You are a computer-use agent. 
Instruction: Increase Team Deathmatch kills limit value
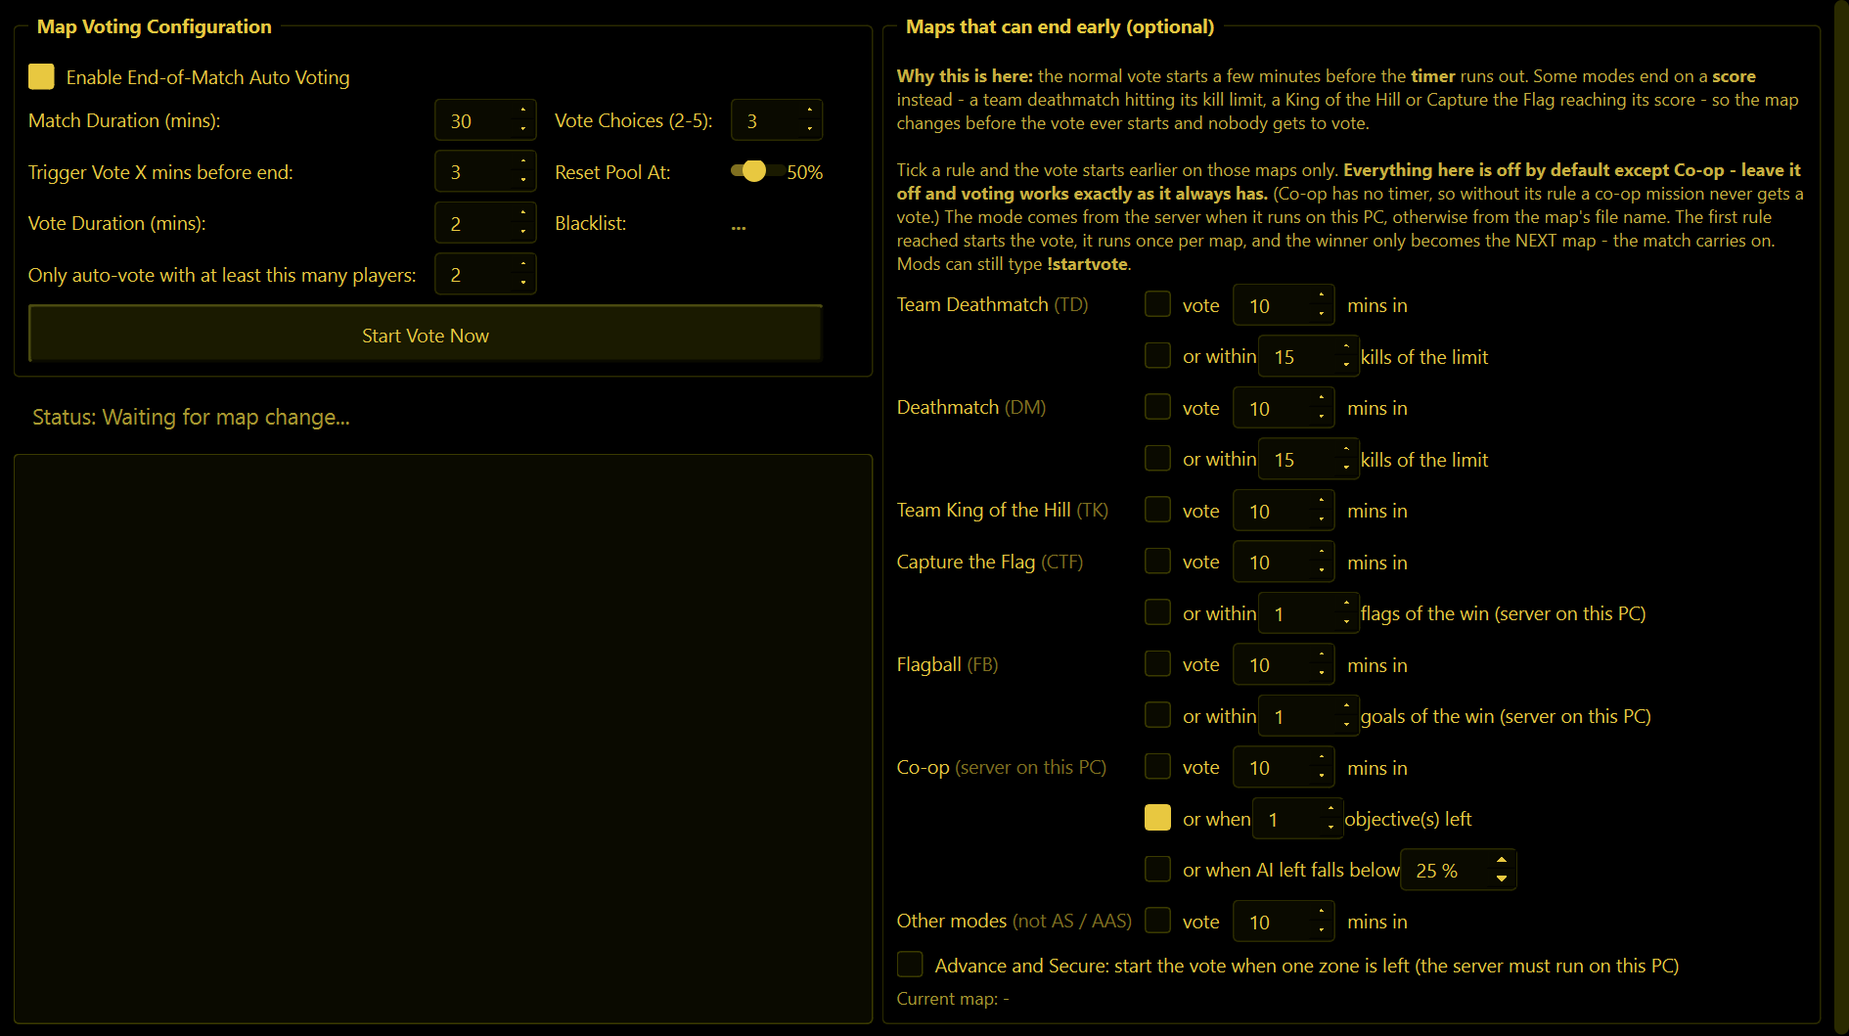point(1347,347)
